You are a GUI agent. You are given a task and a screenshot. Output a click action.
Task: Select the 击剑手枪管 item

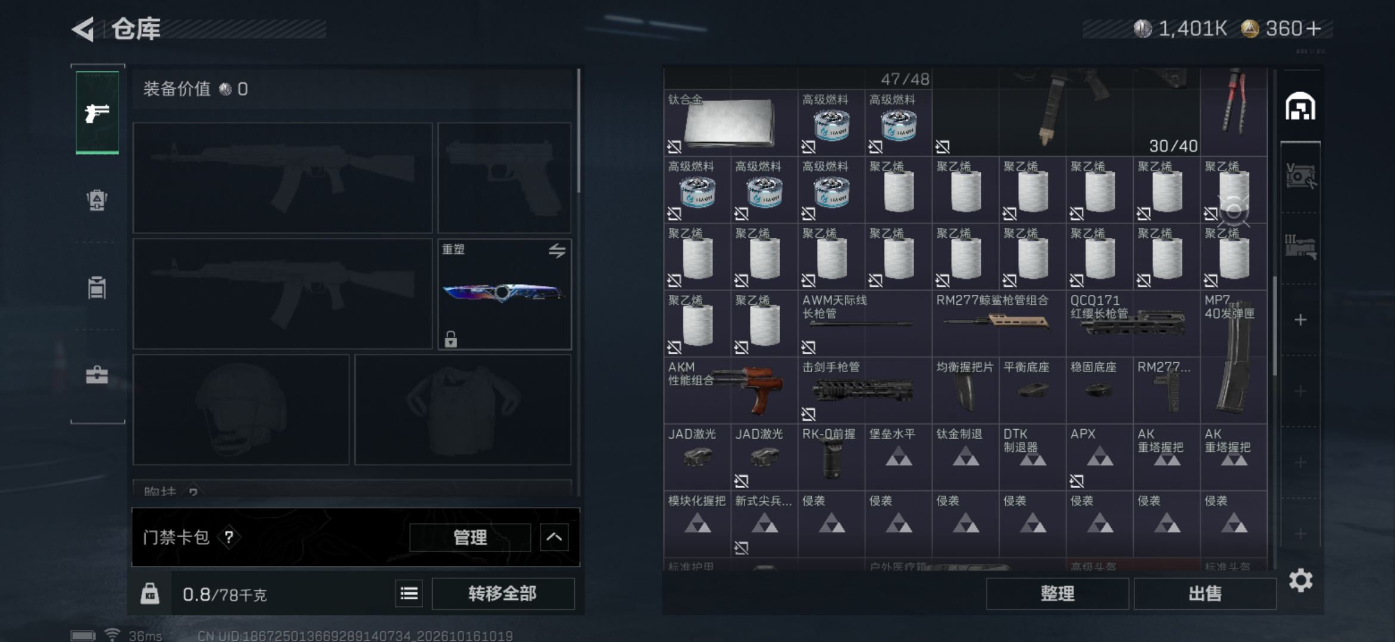coord(865,390)
